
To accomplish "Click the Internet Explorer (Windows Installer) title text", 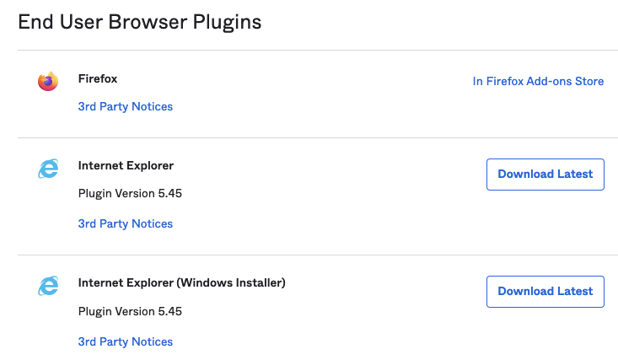I will click(x=181, y=283).
